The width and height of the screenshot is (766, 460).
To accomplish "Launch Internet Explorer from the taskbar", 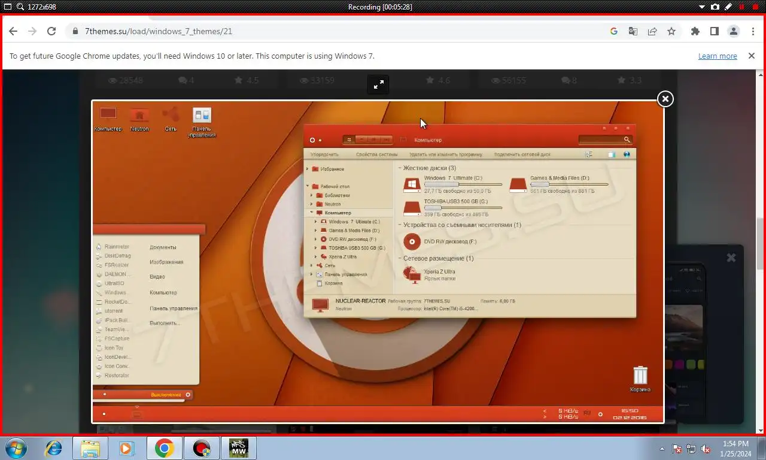I will point(54,448).
